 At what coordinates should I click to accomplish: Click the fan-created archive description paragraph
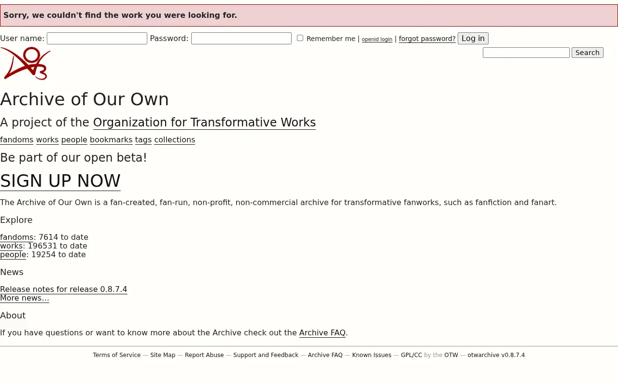(x=279, y=203)
